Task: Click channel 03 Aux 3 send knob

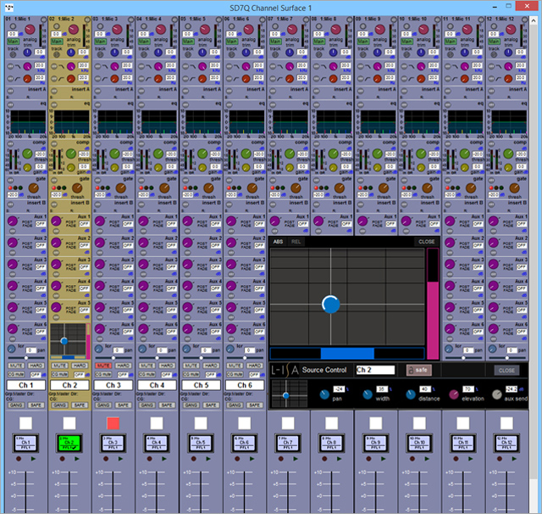Action: click(100, 264)
